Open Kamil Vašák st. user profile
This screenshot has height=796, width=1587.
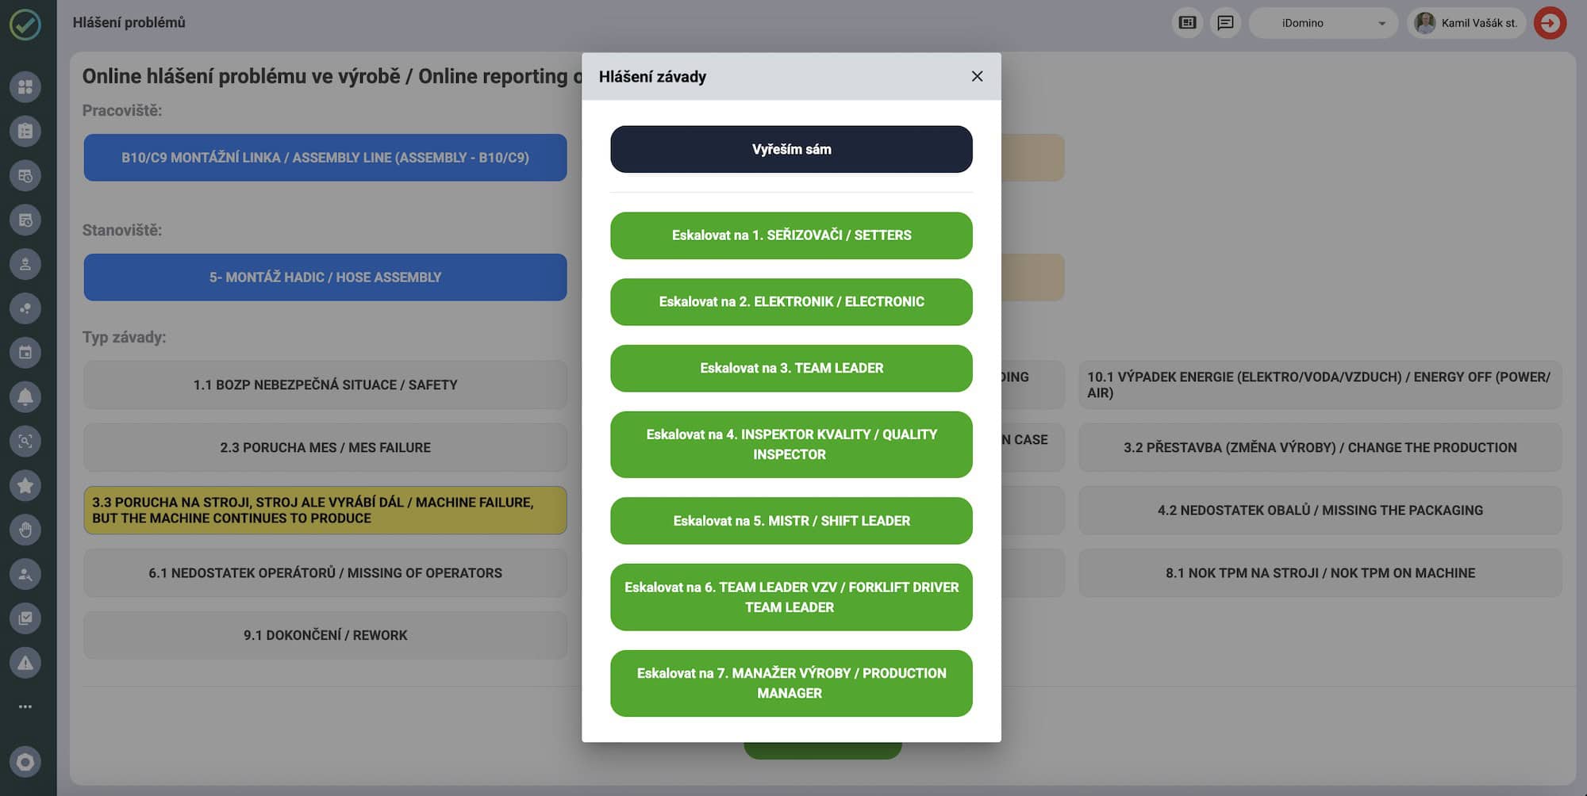1466,23
